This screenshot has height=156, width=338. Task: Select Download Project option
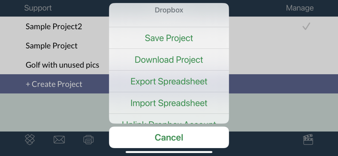coord(169,60)
